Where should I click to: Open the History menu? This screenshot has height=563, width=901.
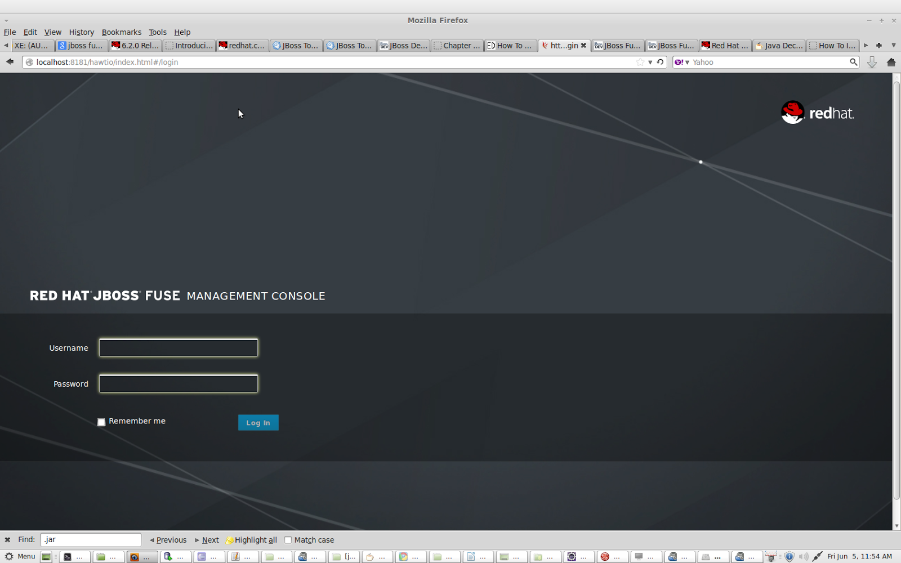(82, 32)
